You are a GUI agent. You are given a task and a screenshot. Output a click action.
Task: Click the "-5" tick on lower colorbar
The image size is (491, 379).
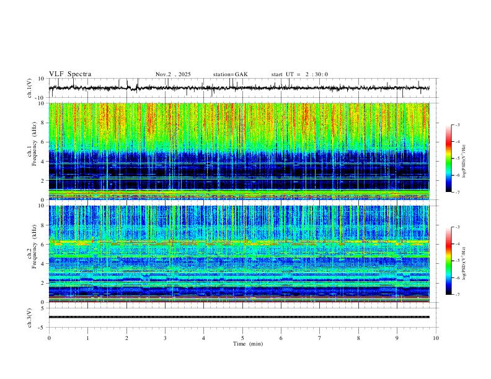pos(457,261)
